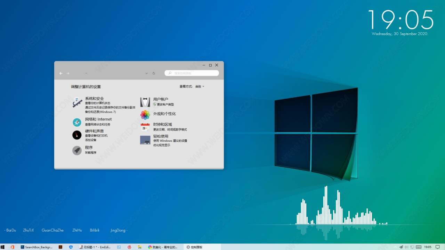The width and height of the screenshot is (445, 250).
Task: Open the 轻松使用 heading link
Action: click(x=161, y=136)
